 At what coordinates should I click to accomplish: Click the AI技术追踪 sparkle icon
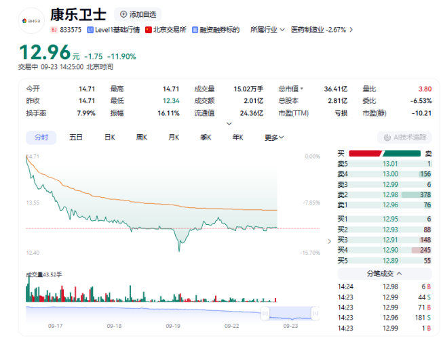(x=385, y=138)
